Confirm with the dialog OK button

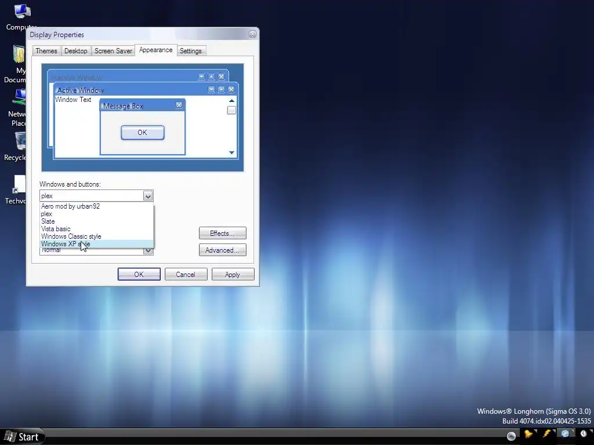139,274
